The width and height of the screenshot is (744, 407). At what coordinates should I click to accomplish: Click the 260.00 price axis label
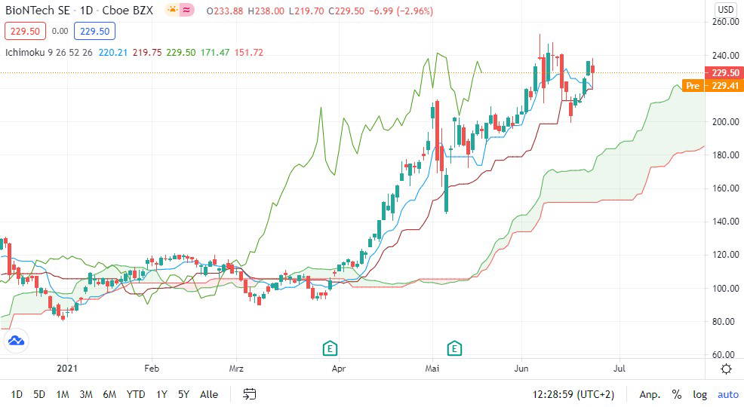[725, 22]
